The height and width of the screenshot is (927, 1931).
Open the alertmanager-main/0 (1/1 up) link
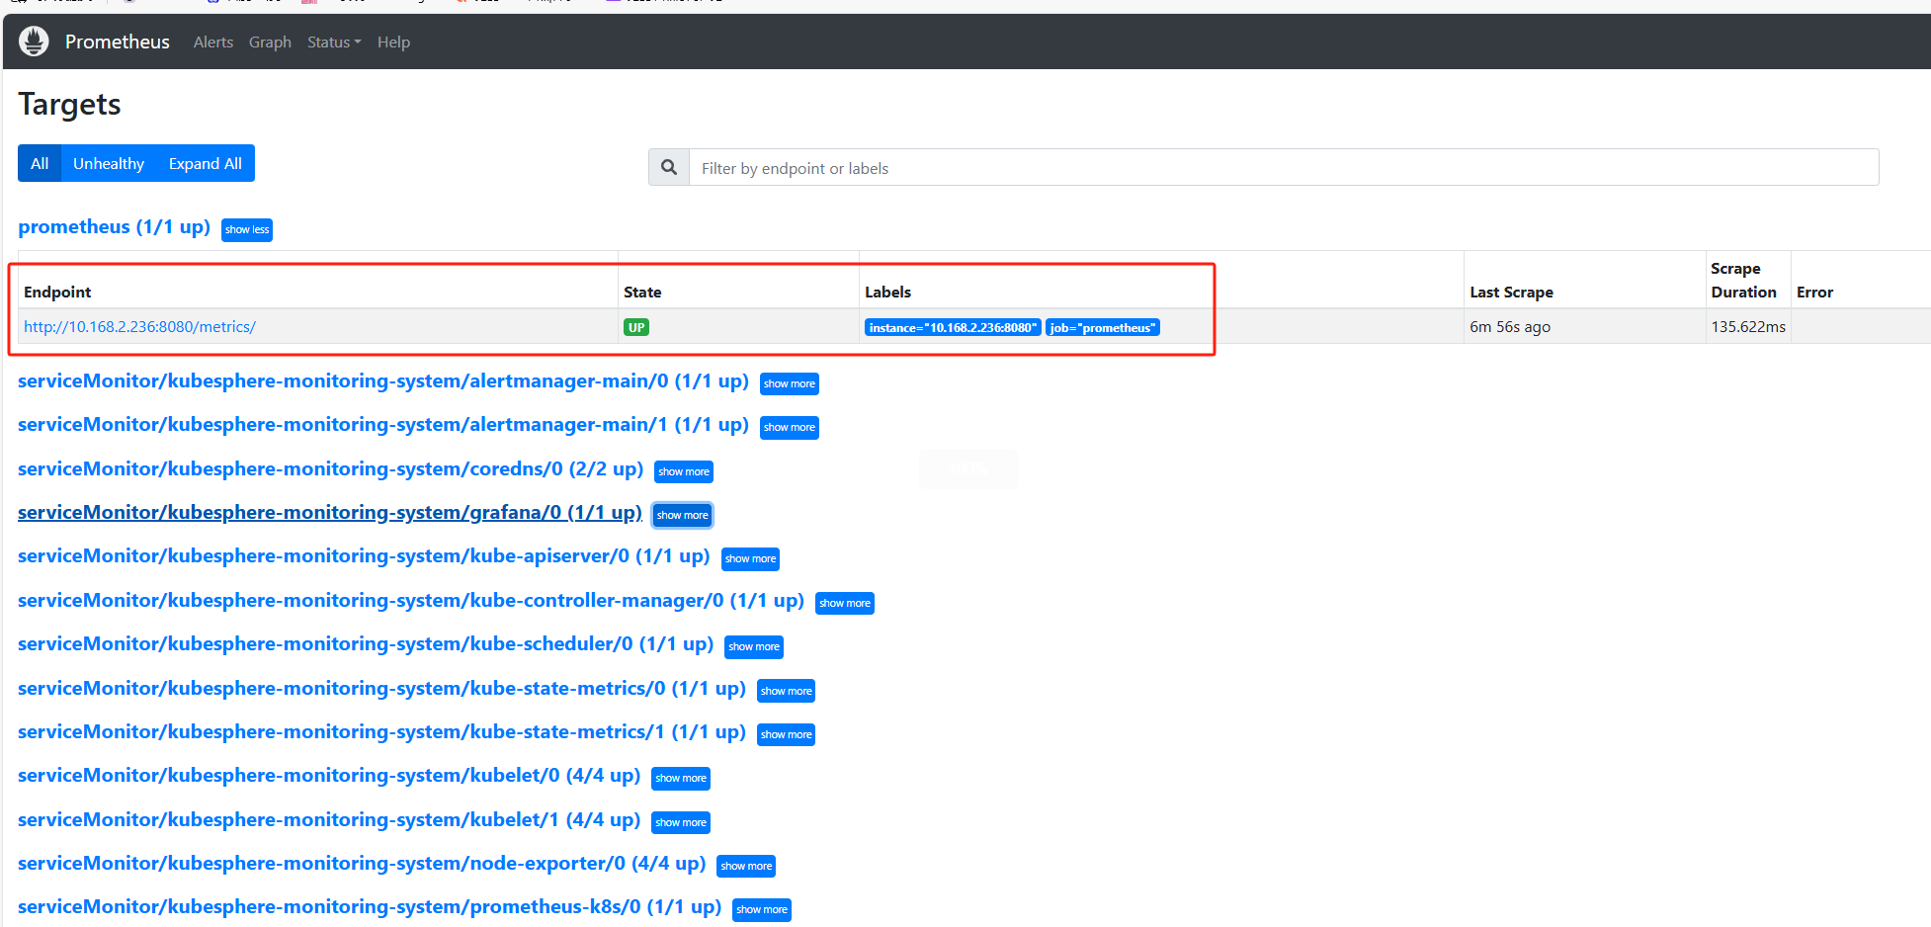point(383,380)
